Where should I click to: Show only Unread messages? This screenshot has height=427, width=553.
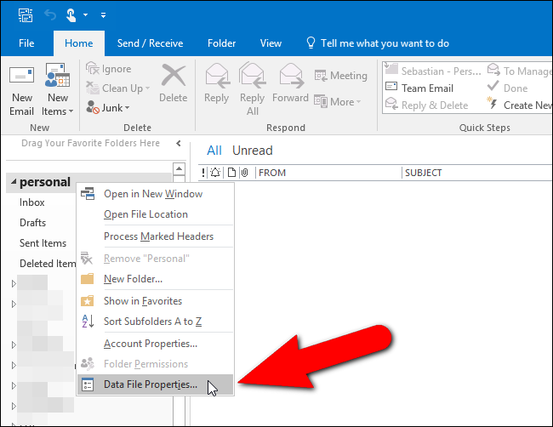pyautogui.click(x=253, y=151)
